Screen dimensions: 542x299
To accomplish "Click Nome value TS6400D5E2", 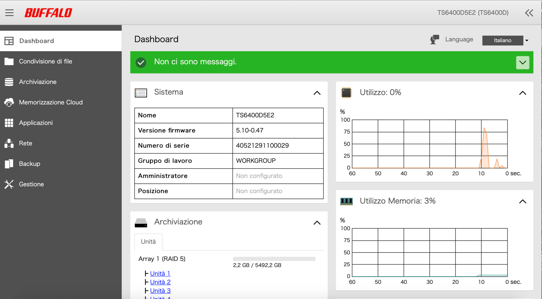I will [255, 115].
